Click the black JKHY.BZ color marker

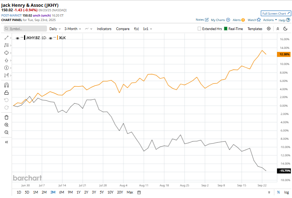point(24,38)
